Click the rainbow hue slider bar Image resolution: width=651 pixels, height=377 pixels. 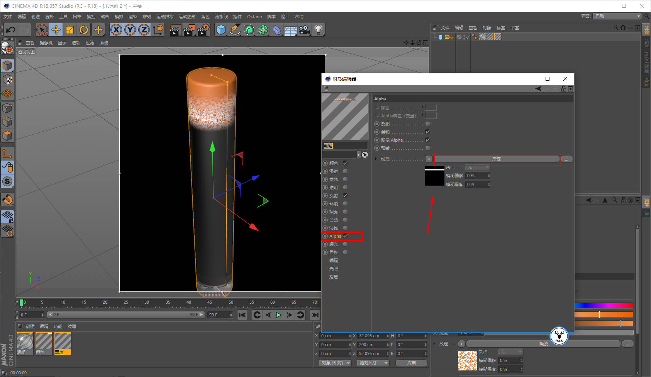click(x=604, y=306)
